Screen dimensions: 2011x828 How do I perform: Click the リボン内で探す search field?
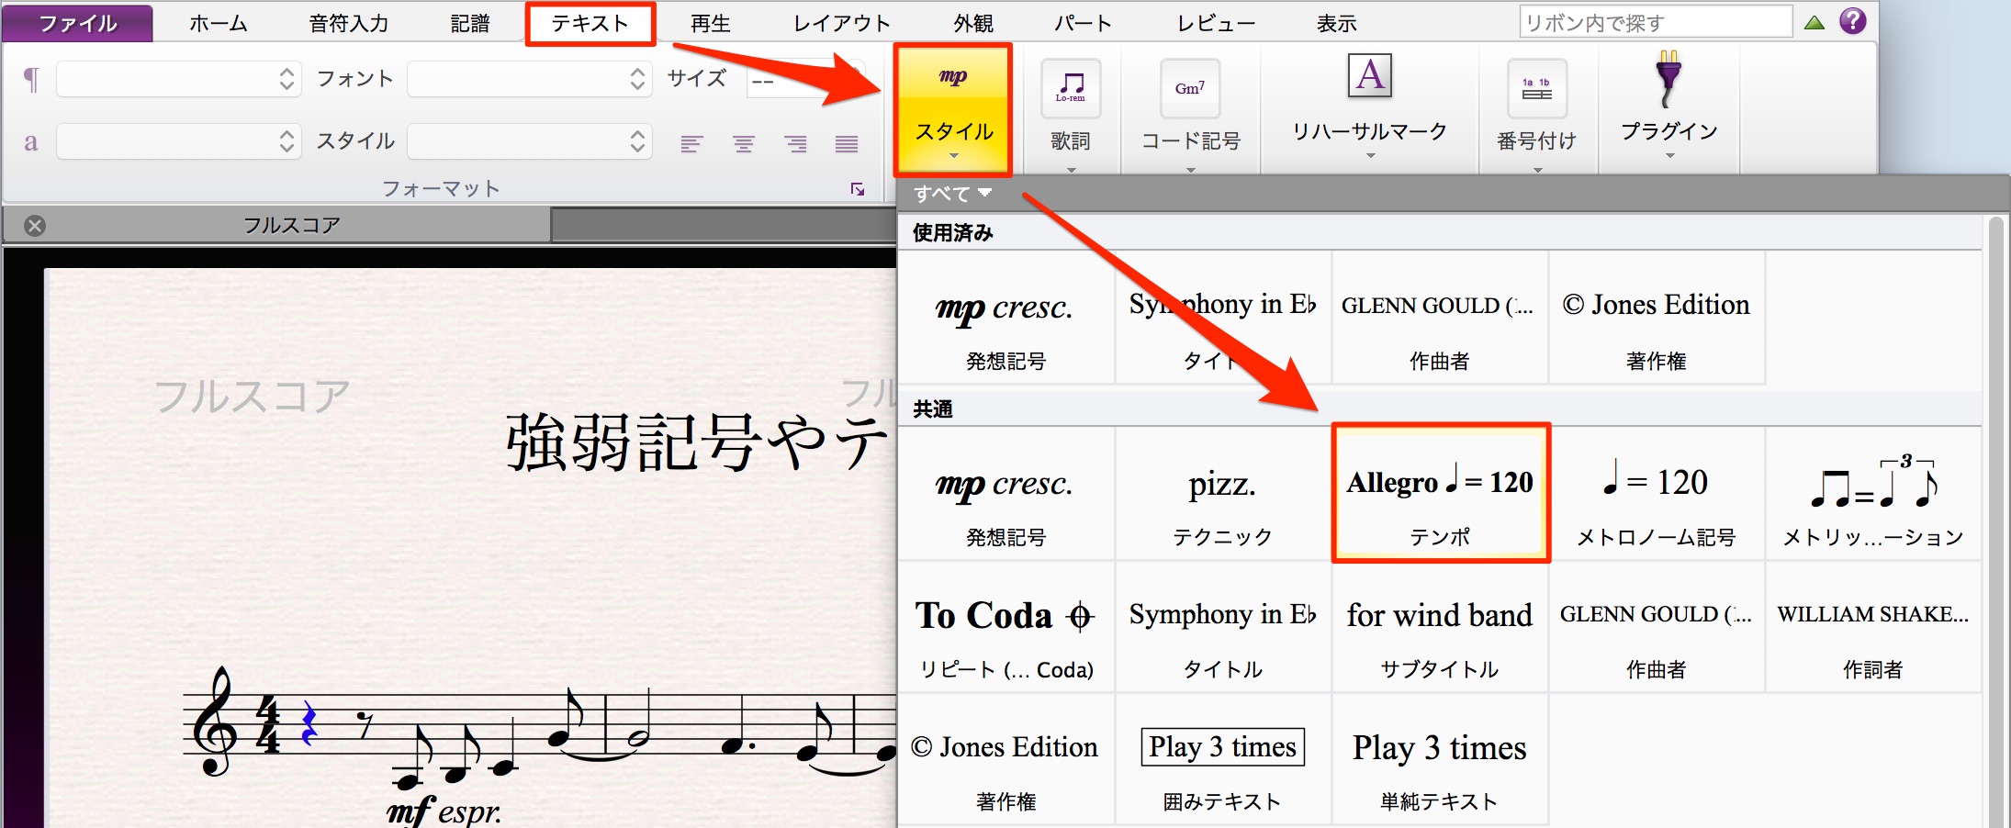tap(1656, 22)
